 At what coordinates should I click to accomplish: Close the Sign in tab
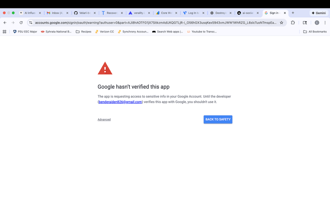(x=285, y=13)
